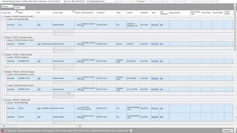Click the filter icon on Service Type column

[x=73, y=11]
